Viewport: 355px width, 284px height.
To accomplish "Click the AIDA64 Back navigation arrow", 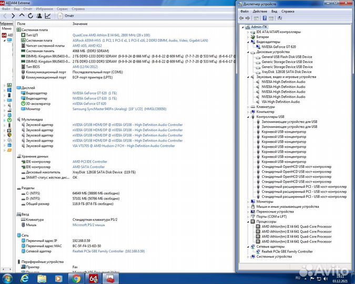I will click(x=5, y=16).
